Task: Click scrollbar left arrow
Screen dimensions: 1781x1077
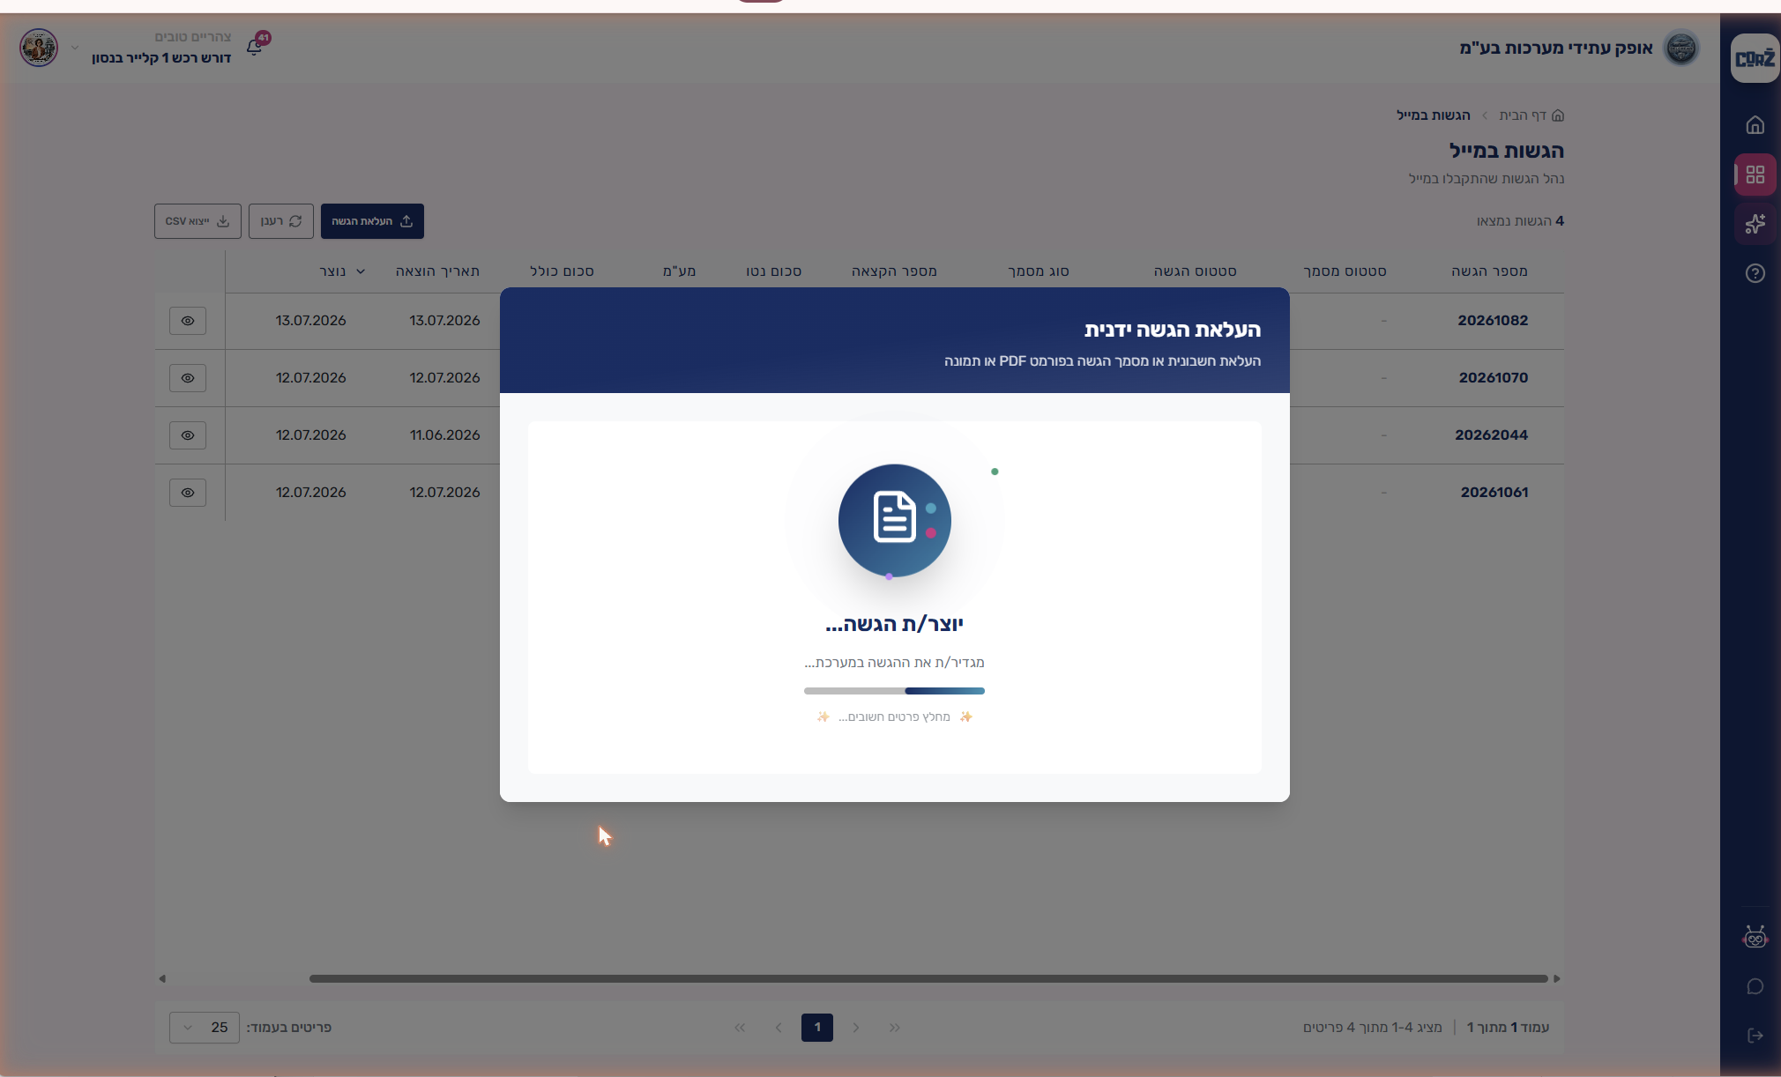Action: click(162, 978)
